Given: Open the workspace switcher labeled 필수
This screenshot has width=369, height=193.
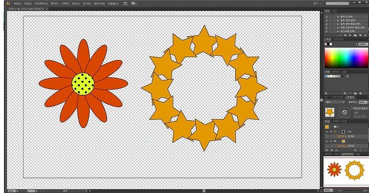Looking at the screenshot, I should pos(317,4).
